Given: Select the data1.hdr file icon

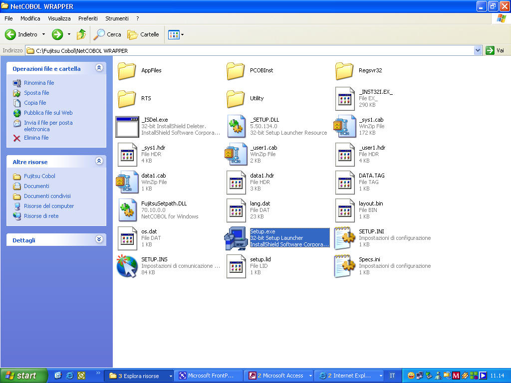Looking at the screenshot, I should tap(236, 183).
